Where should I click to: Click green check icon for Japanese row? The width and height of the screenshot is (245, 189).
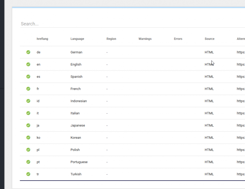28,125
